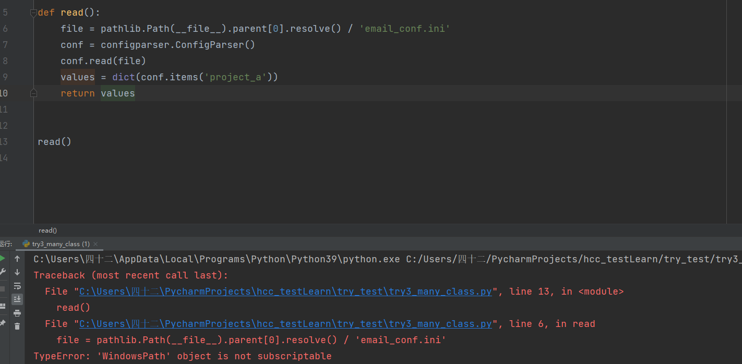This screenshot has width=742, height=364.
Task: Click conf.read(file) code line
Action: (x=103, y=61)
